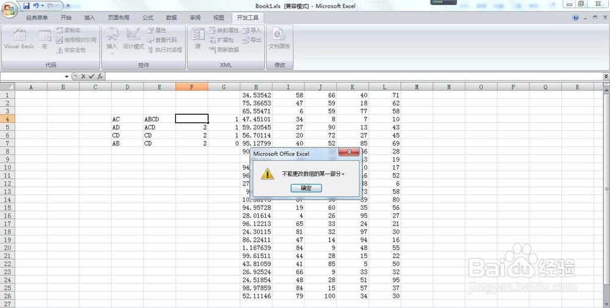Open the 审阅 tab
610x308 pixels.
(x=195, y=18)
